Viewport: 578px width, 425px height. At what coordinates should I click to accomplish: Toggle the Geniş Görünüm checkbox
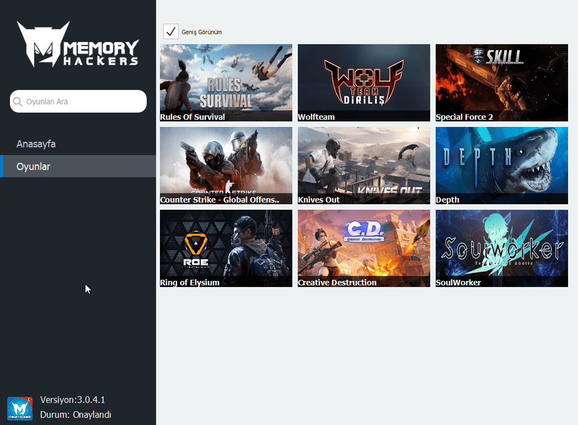click(x=170, y=31)
